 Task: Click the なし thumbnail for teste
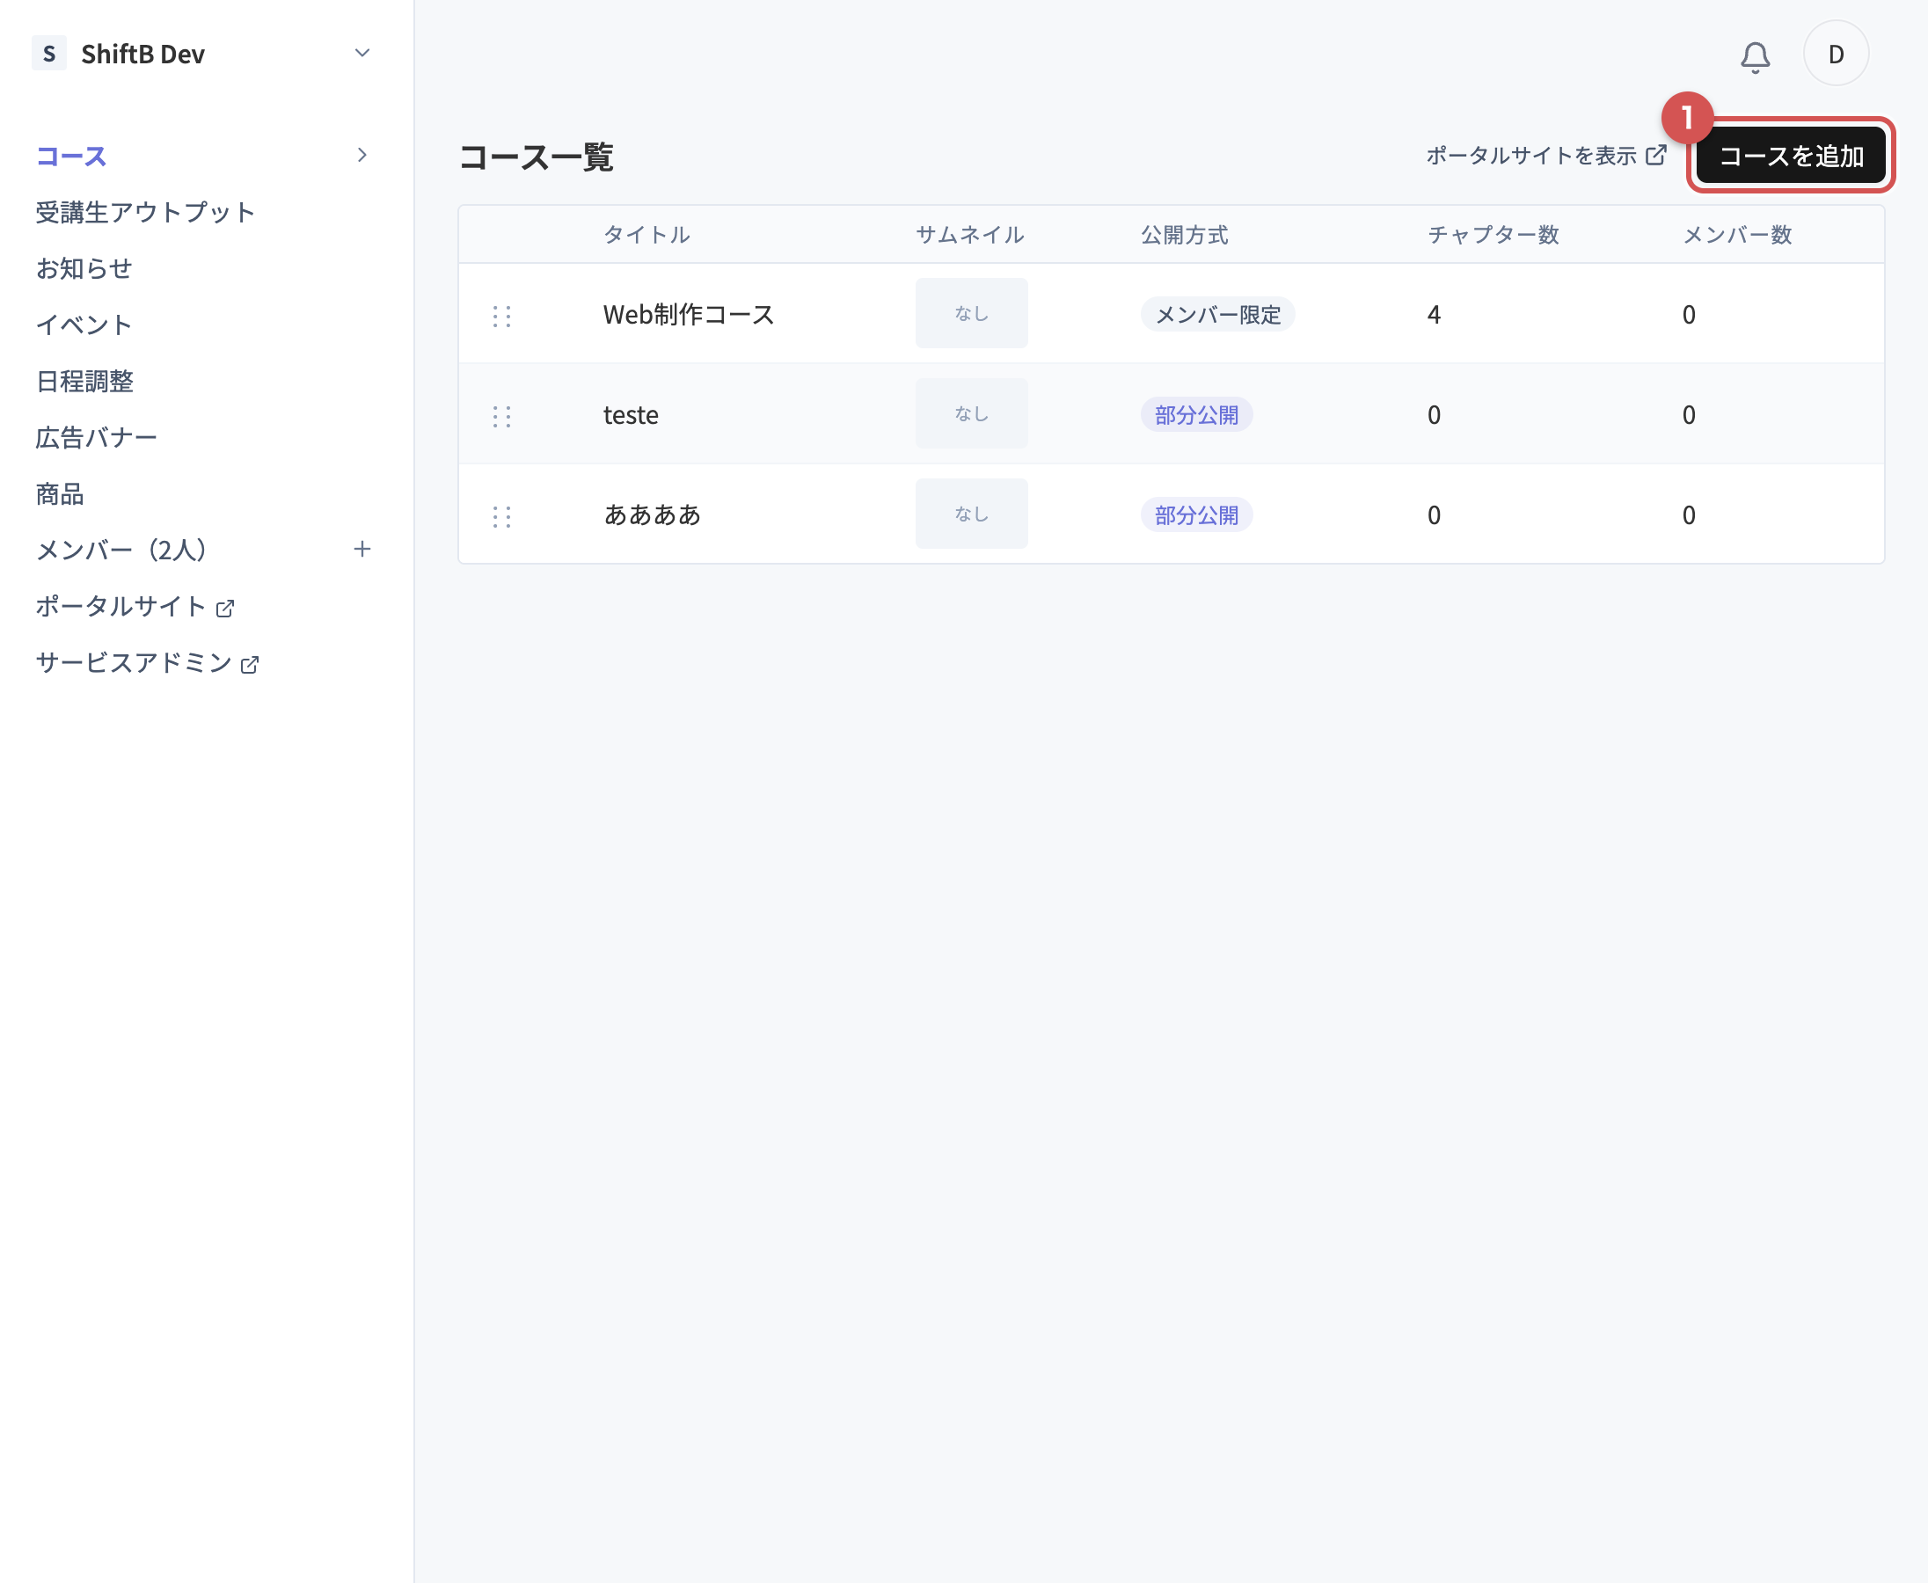click(971, 413)
